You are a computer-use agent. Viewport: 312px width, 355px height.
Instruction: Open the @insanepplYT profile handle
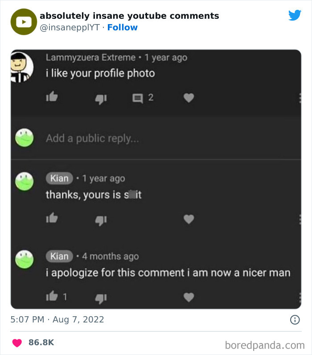[x=70, y=27]
